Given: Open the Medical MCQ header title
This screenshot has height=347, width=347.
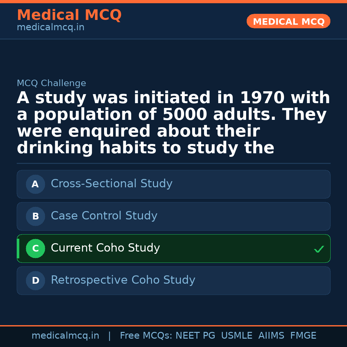Looking at the screenshot, I should pos(69,15).
